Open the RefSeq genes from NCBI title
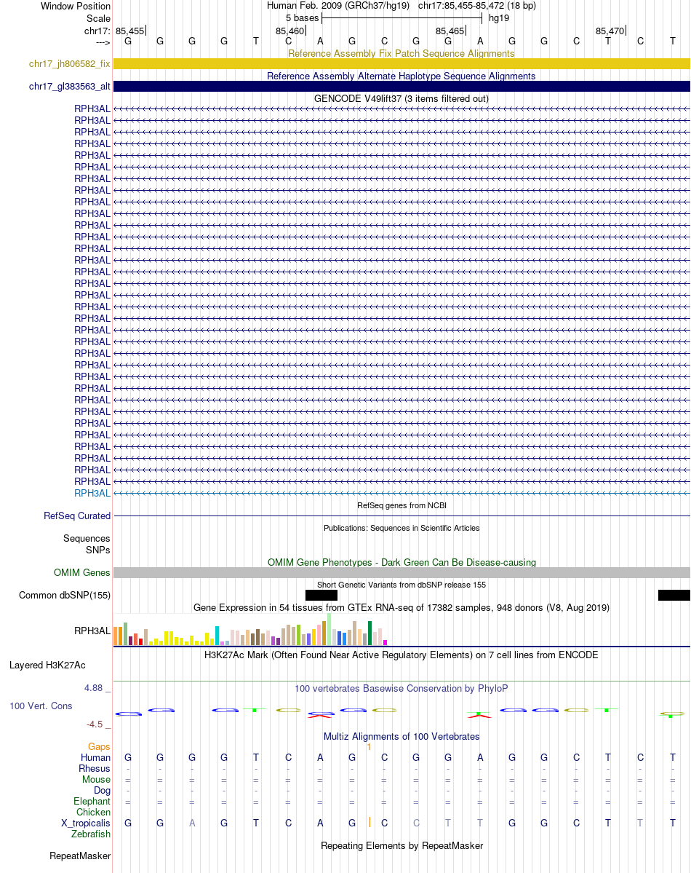Viewport: 691px width, 873px height. pyautogui.click(x=402, y=505)
